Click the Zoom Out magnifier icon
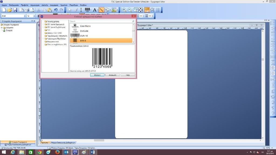The image size is (276, 155). click(130, 10)
